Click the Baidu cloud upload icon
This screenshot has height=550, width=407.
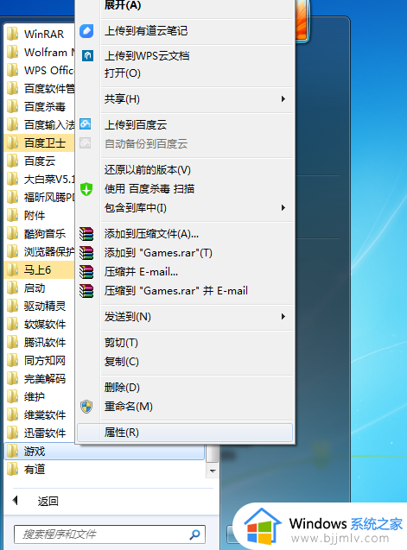tap(86, 123)
